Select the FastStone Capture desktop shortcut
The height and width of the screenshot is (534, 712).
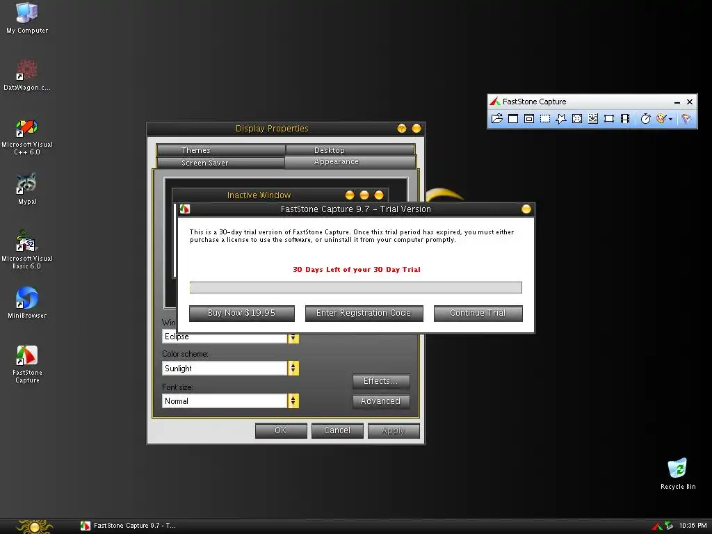pyautogui.click(x=27, y=364)
